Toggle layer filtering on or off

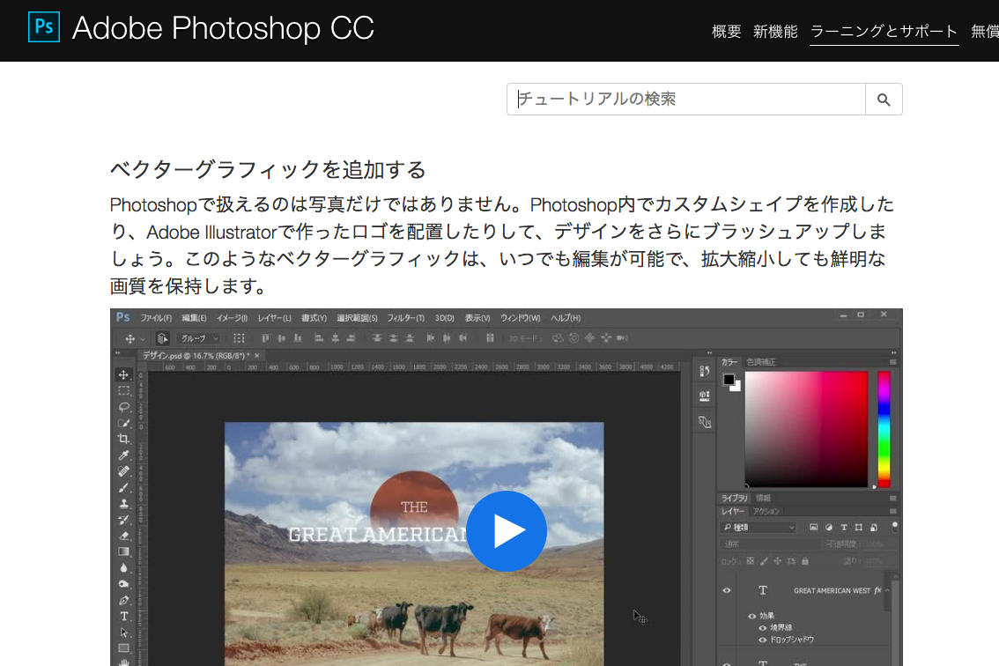coord(894,526)
